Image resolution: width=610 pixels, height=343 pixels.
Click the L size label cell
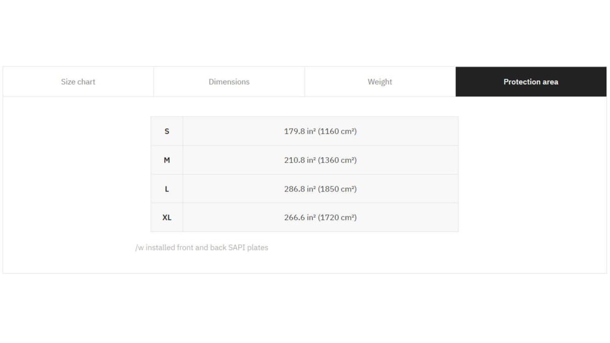(167, 189)
